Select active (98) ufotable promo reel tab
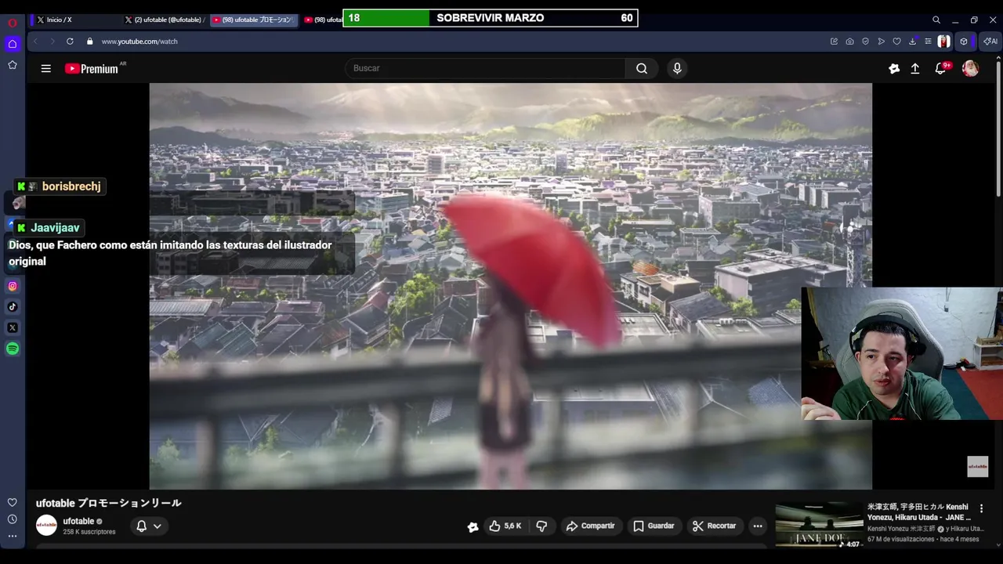1003x564 pixels. click(x=254, y=20)
